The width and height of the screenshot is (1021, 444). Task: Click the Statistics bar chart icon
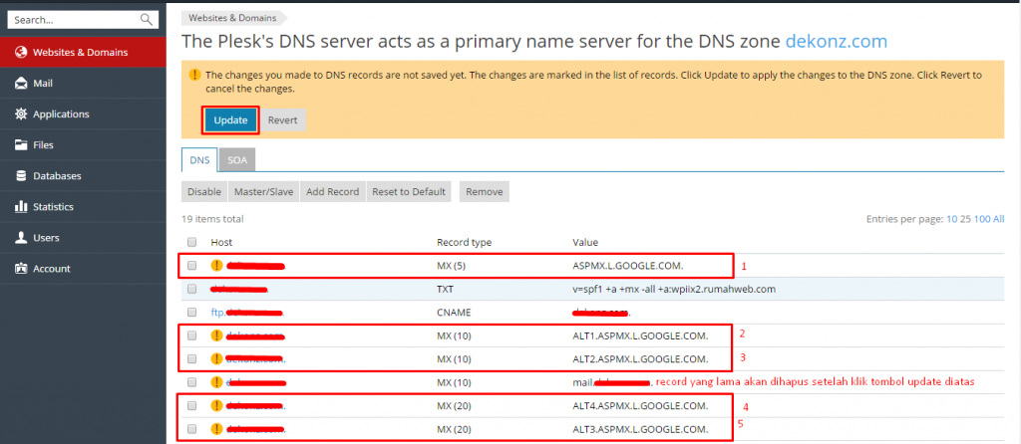[21, 207]
